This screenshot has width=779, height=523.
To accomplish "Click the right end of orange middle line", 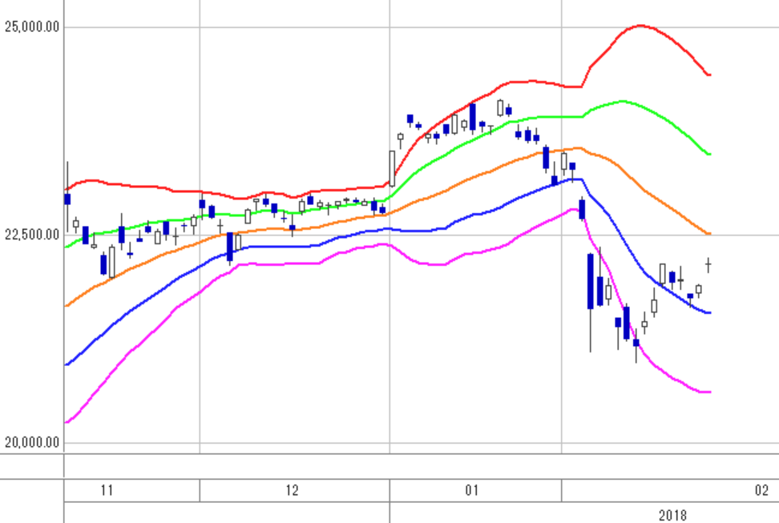I will [709, 233].
